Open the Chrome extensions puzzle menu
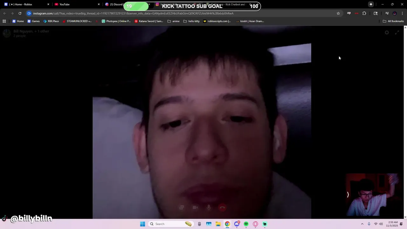 coord(364,13)
